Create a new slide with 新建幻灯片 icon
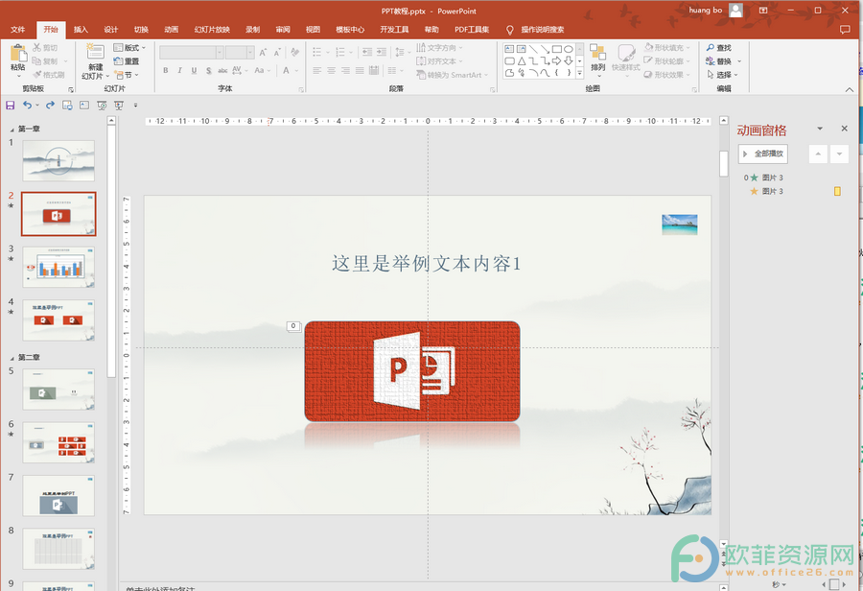Viewport: 863px width, 591px height. click(95, 53)
